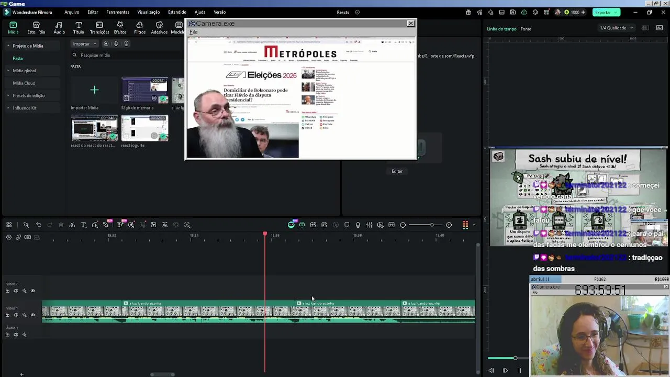This screenshot has width=670, height=377.
Task: Click the Editar button below the preview
Action: click(x=397, y=171)
